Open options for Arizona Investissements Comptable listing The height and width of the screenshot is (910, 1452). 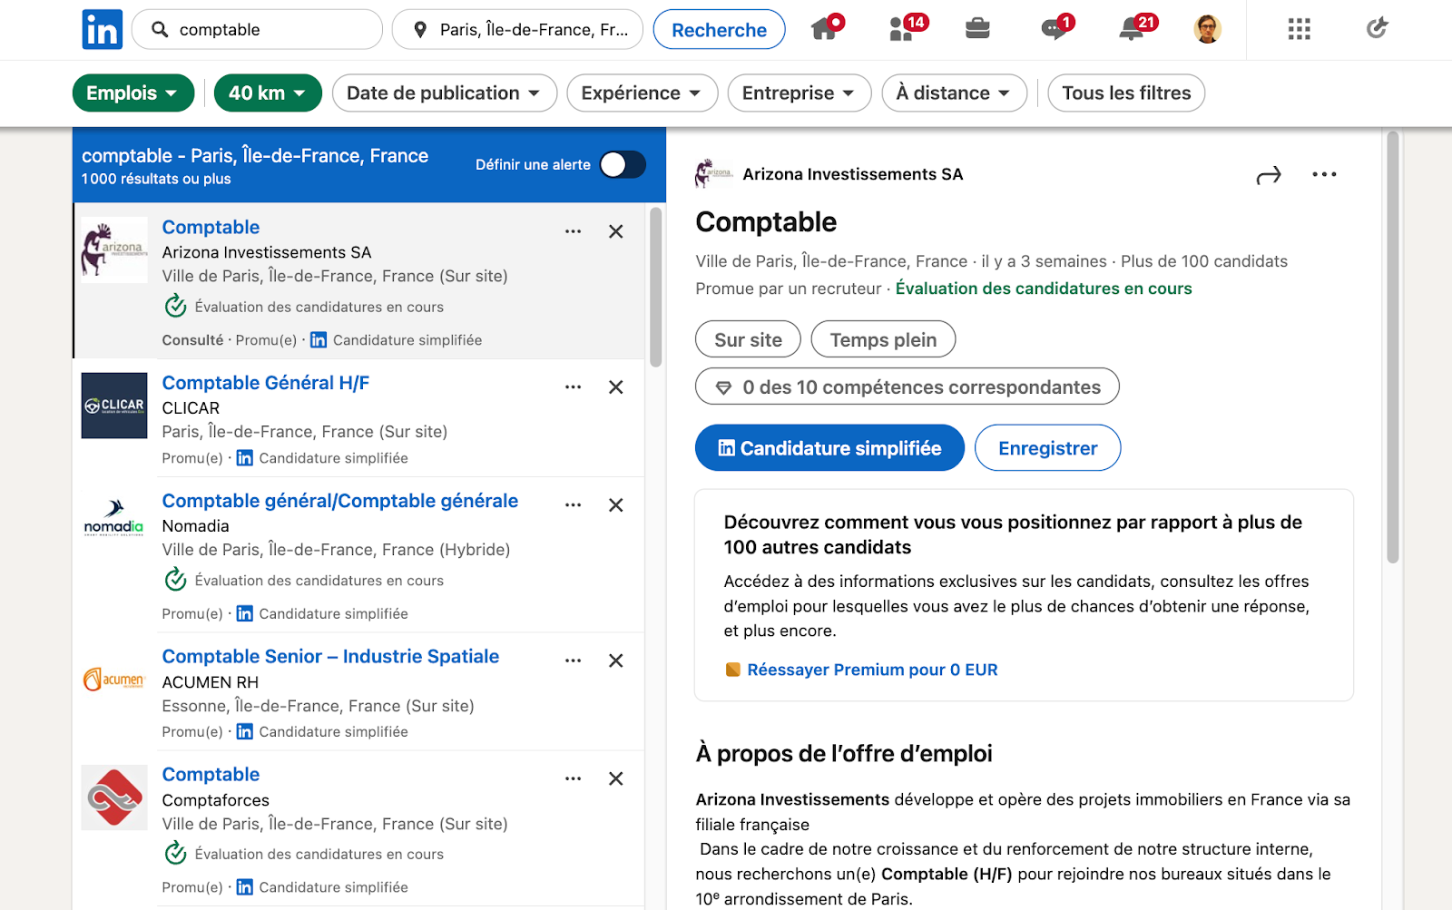pyautogui.click(x=573, y=231)
